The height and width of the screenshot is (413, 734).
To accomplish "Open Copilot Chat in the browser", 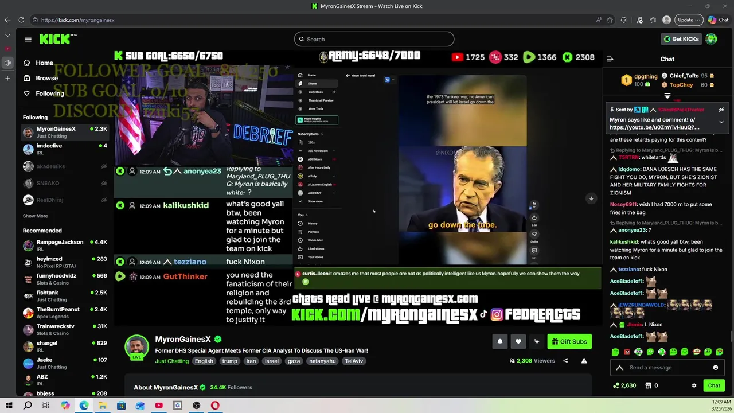I will 719,20.
